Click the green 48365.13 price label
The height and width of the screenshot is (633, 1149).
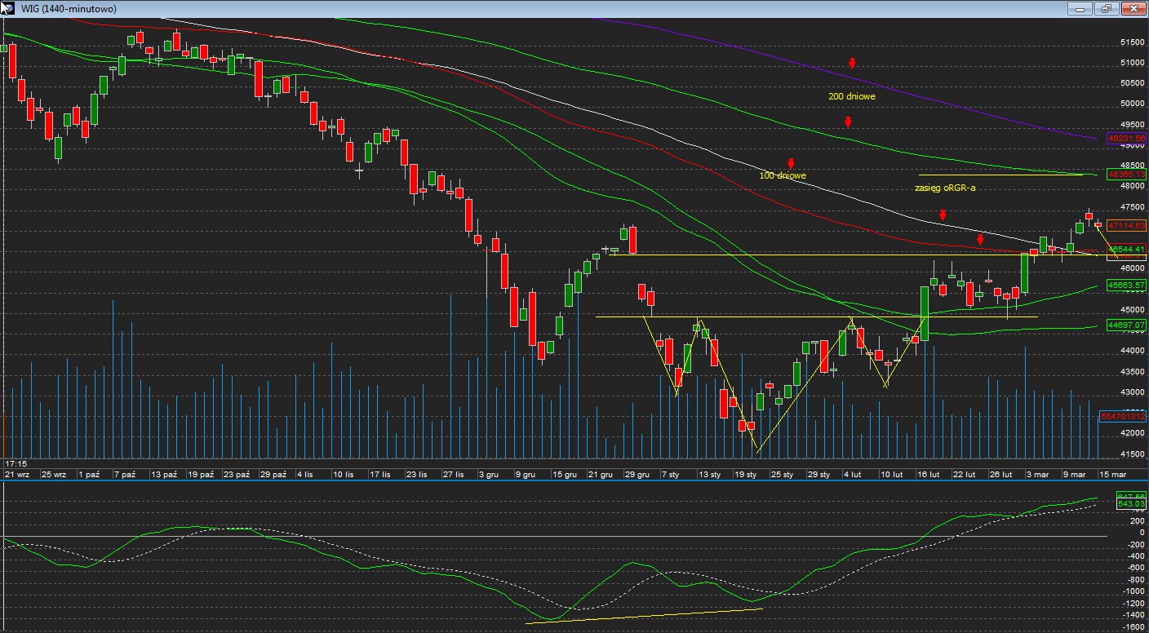click(1126, 175)
